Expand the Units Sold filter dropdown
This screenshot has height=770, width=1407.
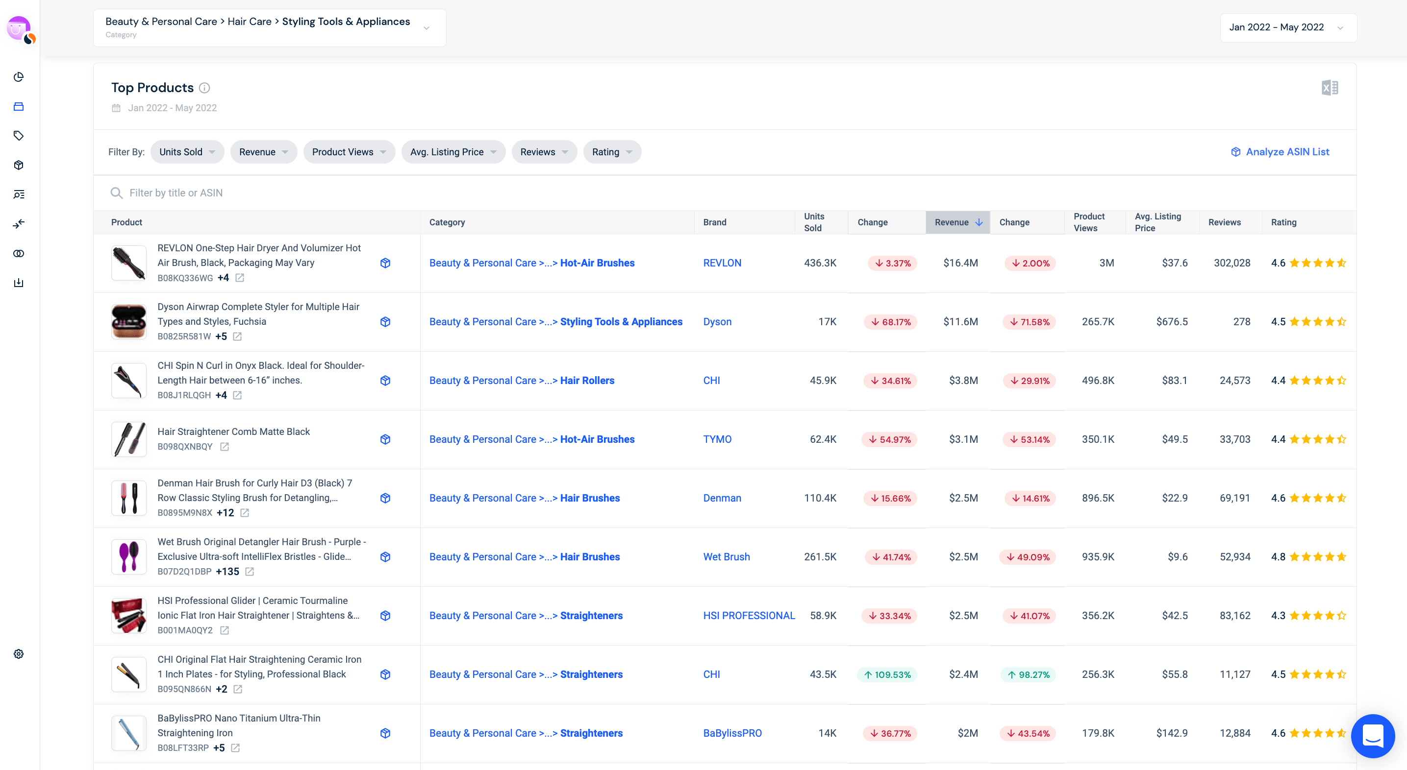(x=187, y=152)
